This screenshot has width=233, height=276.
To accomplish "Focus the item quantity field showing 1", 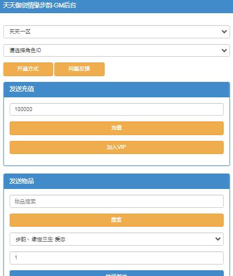I will coord(116,258).
